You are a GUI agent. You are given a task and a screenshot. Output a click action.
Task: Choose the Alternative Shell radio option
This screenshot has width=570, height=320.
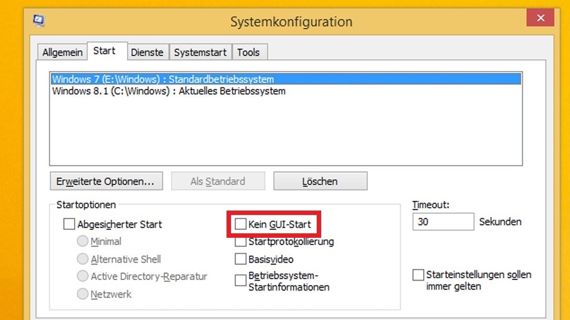coord(82,259)
